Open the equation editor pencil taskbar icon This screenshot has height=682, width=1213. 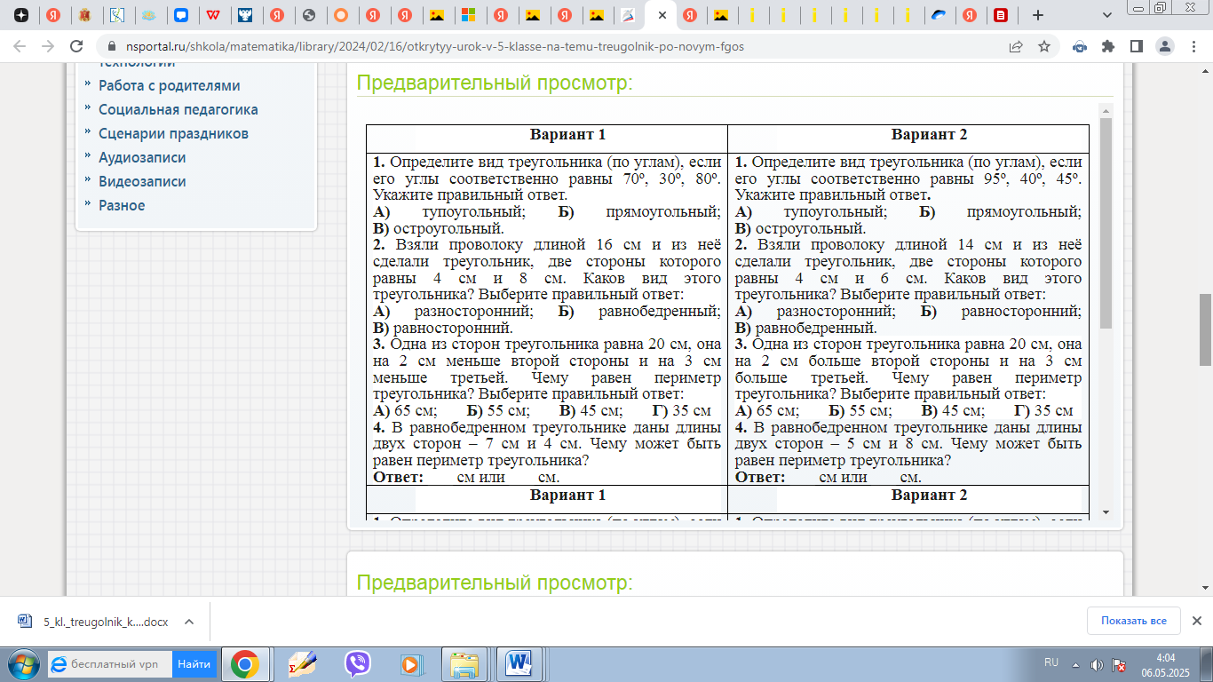point(302,663)
